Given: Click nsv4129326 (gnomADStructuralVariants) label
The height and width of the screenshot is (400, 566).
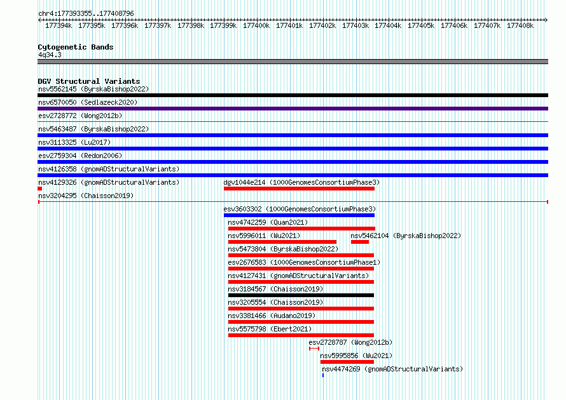Looking at the screenshot, I should (109, 182).
